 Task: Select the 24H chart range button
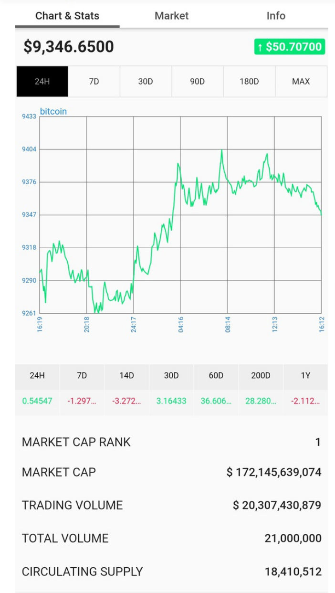pyautogui.click(x=42, y=82)
